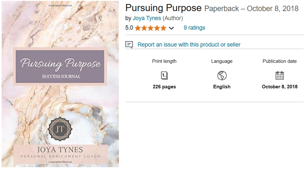The width and height of the screenshot is (305, 171).
Task: Open the Joya Tynes author link
Action: coord(146,18)
